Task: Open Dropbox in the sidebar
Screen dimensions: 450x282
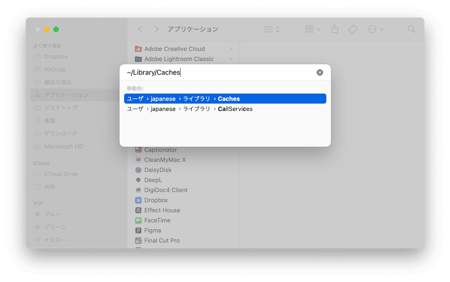Action: (56, 57)
